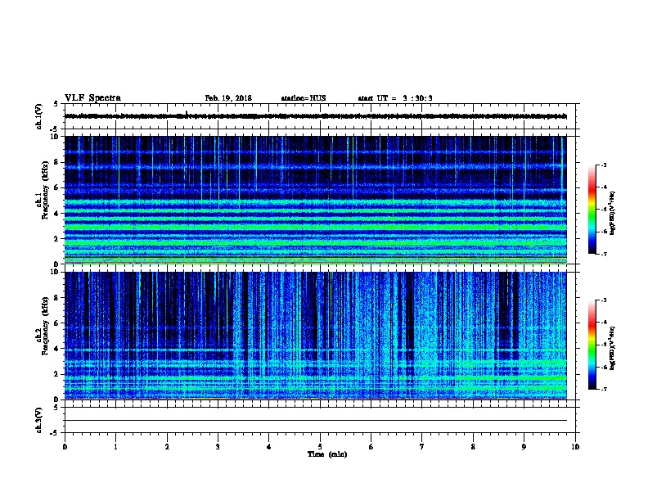This screenshot has height=501, width=648.
Task: Click time axis tick label "2"
Action: (167, 447)
